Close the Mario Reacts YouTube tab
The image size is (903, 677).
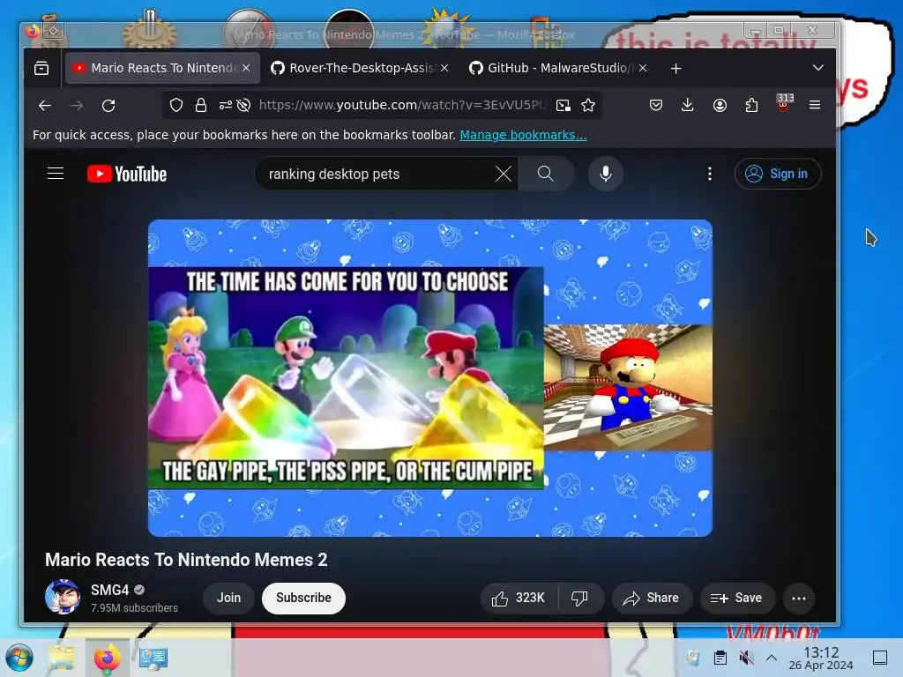coord(246,68)
